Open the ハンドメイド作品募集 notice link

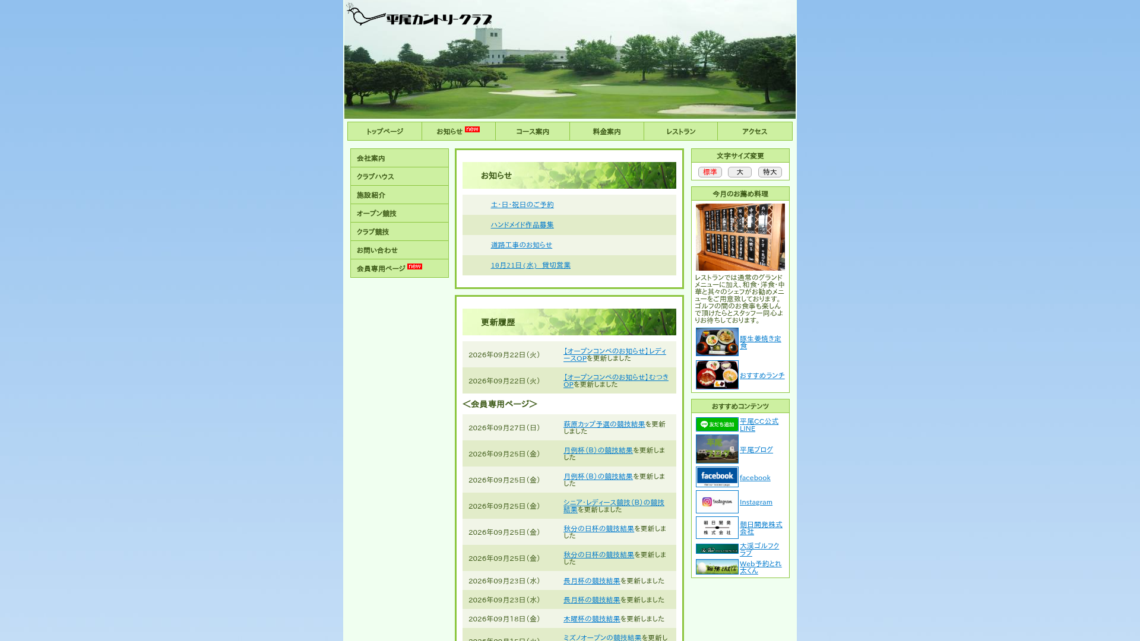pyautogui.click(x=522, y=225)
